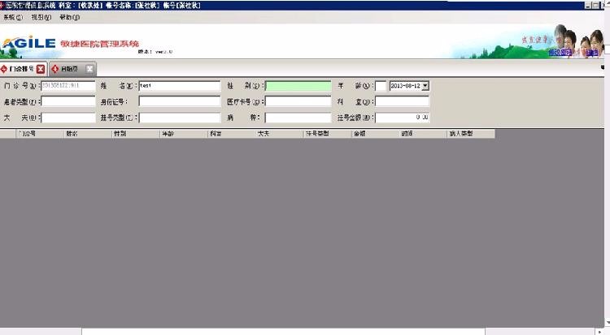This screenshot has width=610, height=335.
Task: Close the 起始页 tab with gray X
Action: (x=89, y=69)
